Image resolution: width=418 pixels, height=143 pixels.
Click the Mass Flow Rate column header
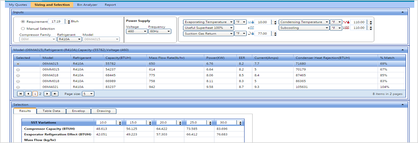(175, 58)
